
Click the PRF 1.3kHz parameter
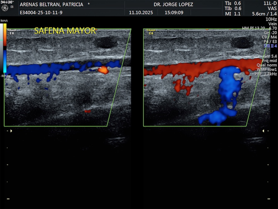click(266, 74)
